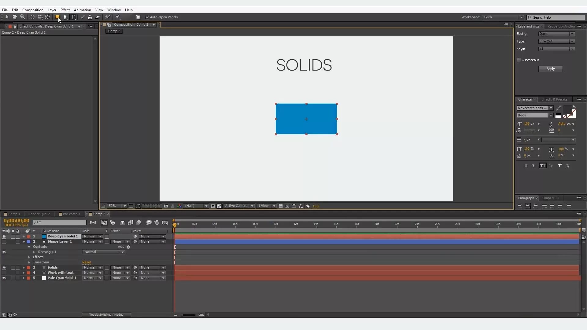This screenshot has height=330, width=587.
Task: Select the Puppet Pin tool
Action: click(x=118, y=17)
